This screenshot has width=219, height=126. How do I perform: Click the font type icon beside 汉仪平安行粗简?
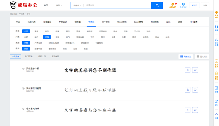(23, 88)
